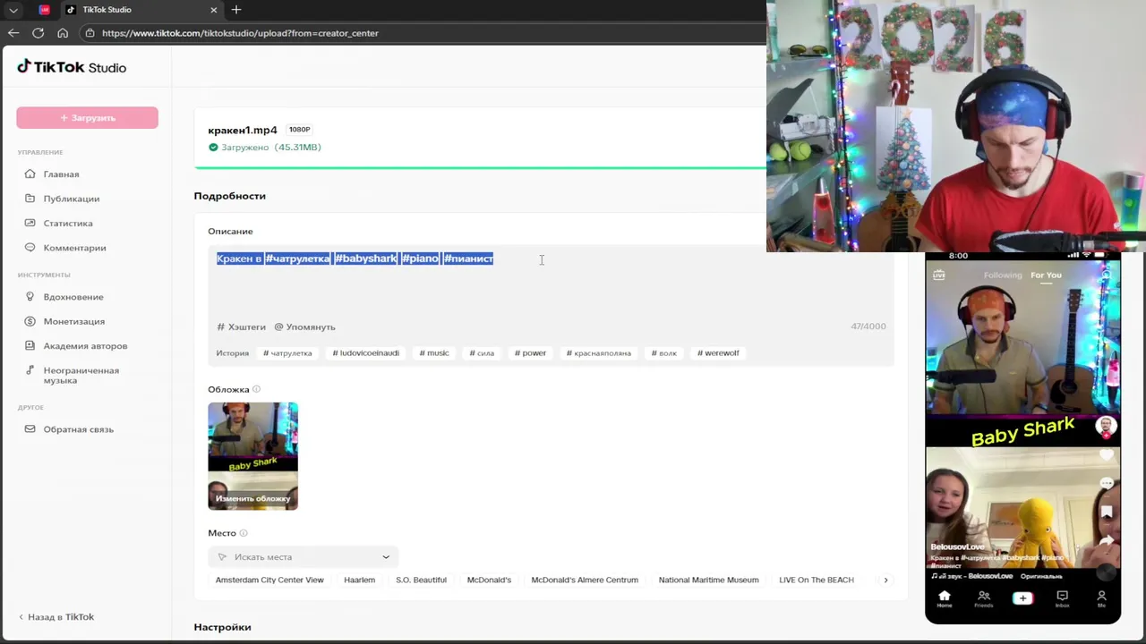Viewport: 1146px width, 644px height.
Task: Click the plus create button in preview
Action: pos(1022,598)
